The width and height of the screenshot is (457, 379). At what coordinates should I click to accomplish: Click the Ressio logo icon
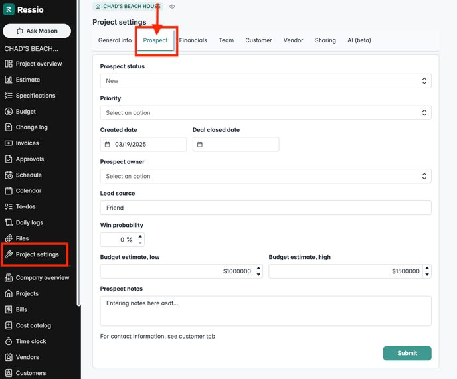coord(9,10)
